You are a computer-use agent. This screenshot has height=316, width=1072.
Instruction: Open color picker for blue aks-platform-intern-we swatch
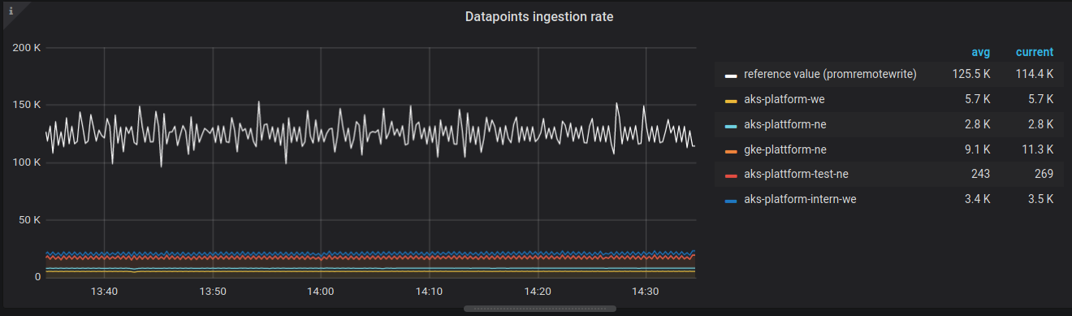731,200
